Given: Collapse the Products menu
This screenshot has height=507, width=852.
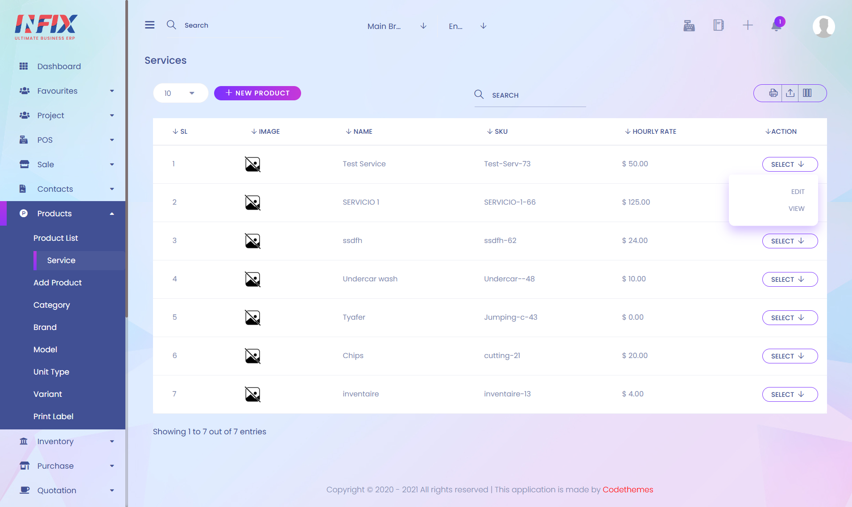Looking at the screenshot, I should pyautogui.click(x=112, y=214).
